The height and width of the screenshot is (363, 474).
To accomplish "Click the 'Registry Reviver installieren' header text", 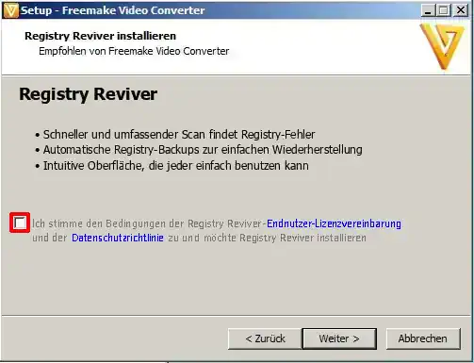I will pos(100,36).
